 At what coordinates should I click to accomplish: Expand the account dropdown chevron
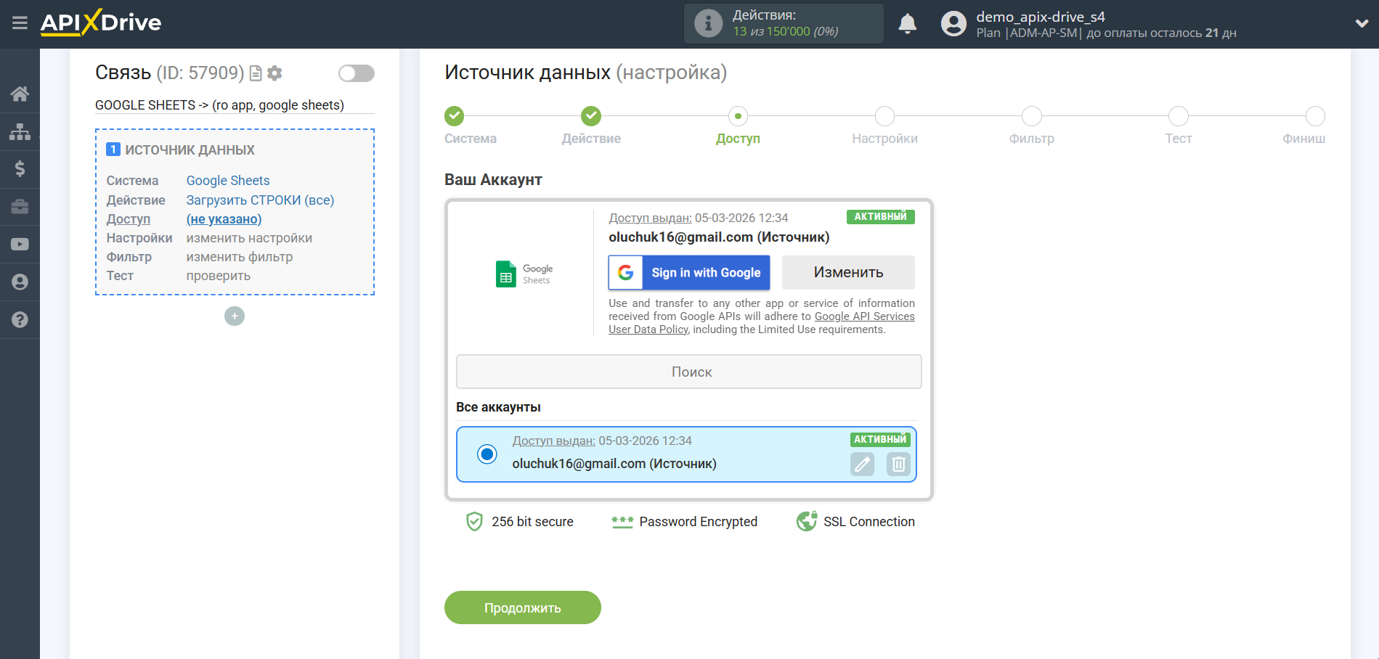(x=1362, y=23)
